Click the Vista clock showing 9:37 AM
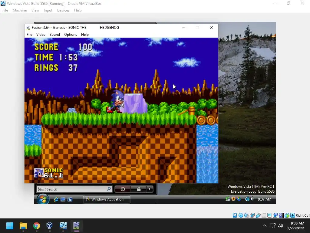The image size is (310, 233). tap(265, 199)
